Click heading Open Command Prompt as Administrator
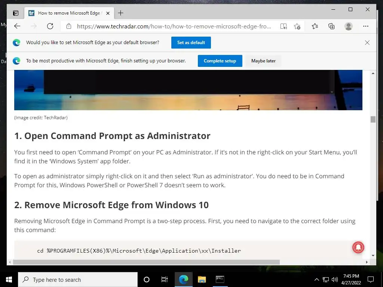Image resolution: width=383 pixels, height=287 pixels. [x=112, y=136]
